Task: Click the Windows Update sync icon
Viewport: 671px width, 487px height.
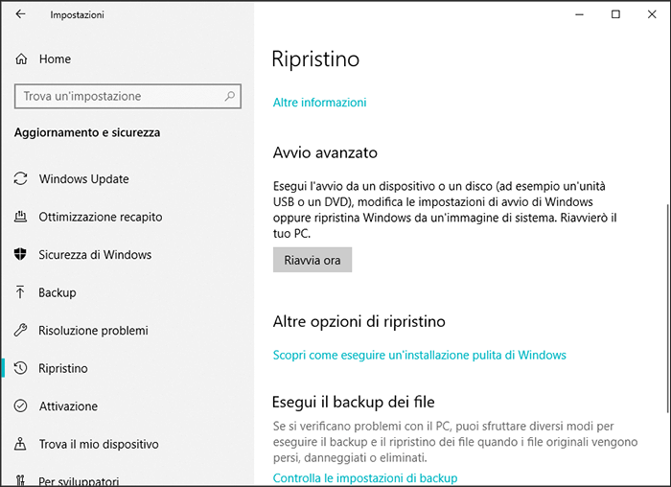Action: [21, 179]
